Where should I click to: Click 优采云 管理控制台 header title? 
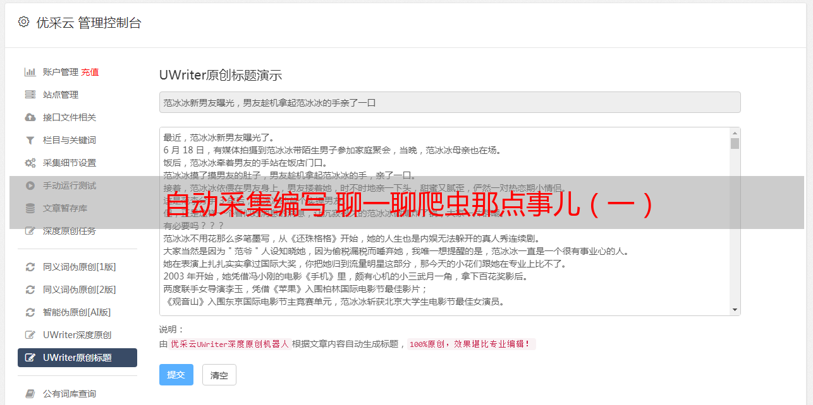tap(89, 23)
